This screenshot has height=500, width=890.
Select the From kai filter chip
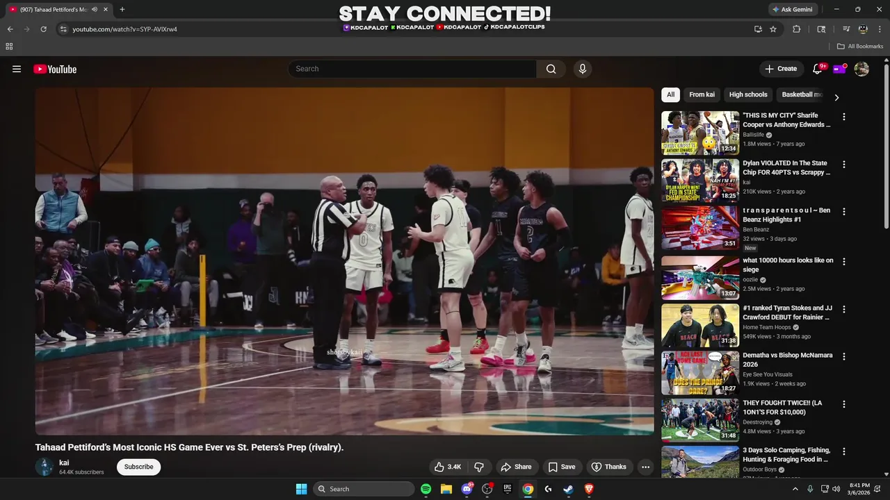point(702,94)
